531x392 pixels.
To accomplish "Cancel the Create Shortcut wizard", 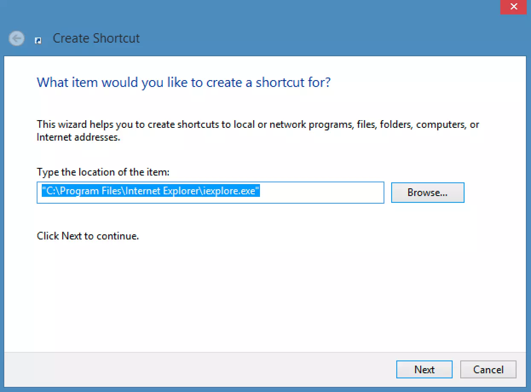I will (488, 369).
